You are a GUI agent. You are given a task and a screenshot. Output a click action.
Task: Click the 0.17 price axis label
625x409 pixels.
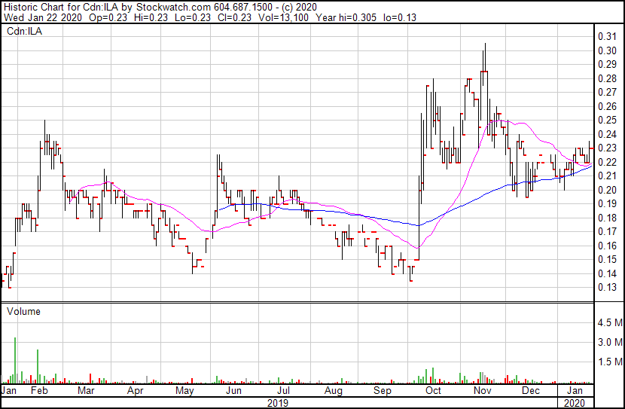(607, 231)
